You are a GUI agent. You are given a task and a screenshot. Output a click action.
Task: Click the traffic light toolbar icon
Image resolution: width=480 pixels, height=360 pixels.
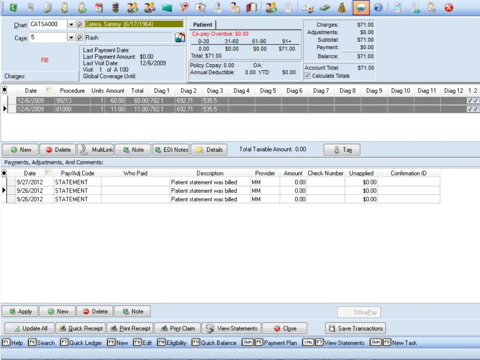(x=115, y=7)
